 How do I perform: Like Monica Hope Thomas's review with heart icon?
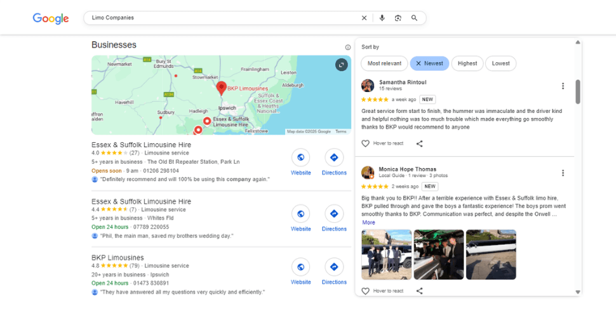coord(365,291)
